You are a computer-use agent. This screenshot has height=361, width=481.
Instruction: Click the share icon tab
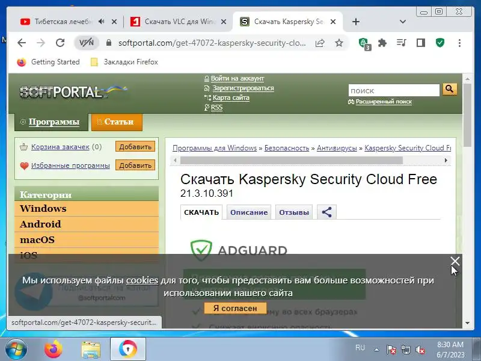pos(326,212)
